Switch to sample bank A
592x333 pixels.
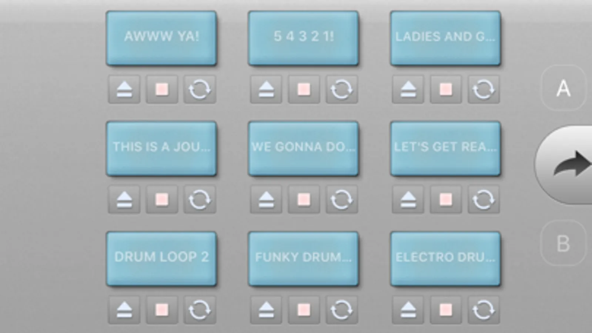click(563, 88)
